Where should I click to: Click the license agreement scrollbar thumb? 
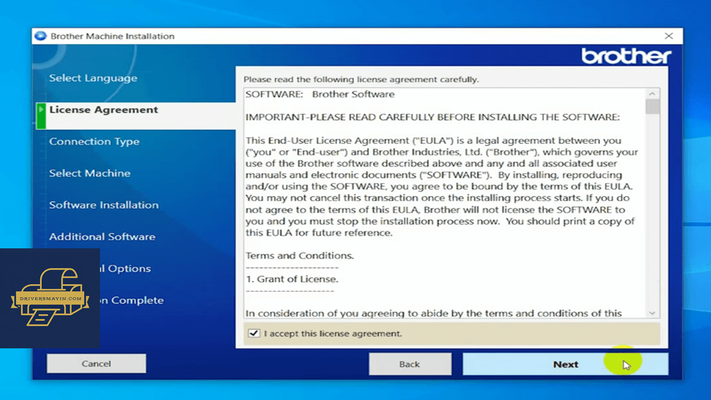(653, 106)
